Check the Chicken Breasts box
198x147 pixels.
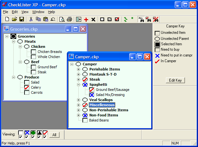click(33, 52)
